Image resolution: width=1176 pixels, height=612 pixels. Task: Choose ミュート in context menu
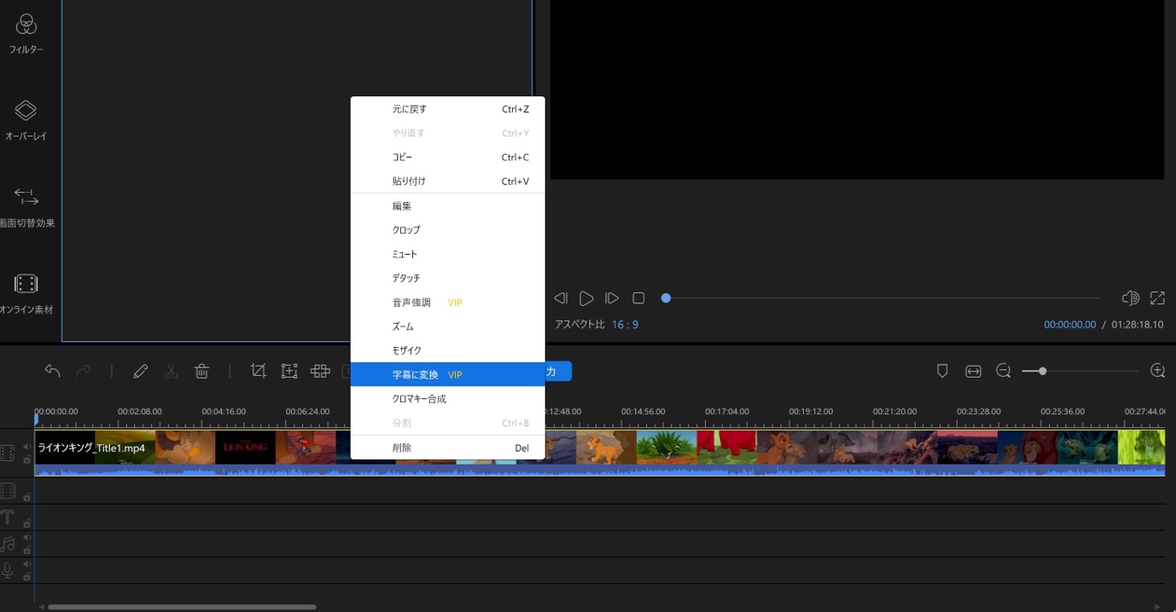click(x=447, y=254)
